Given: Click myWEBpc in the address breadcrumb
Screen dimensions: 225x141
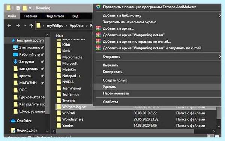Looking at the screenshot, I should tap(55, 25).
